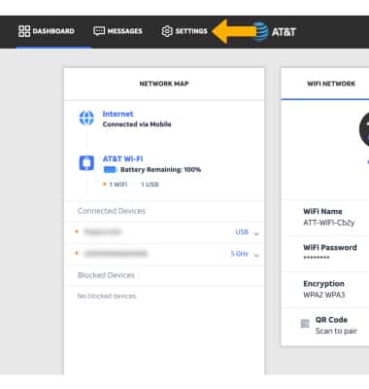
Task: Click the WiFi Name value ATT-WIFI-Cb2y
Action: 329,223
